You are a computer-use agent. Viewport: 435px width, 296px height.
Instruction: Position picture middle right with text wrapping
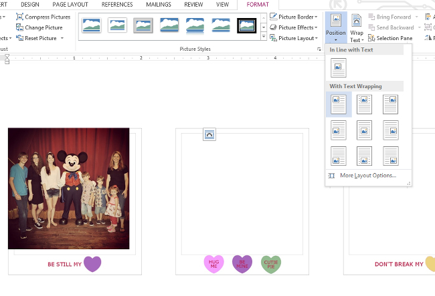click(x=391, y=130)
